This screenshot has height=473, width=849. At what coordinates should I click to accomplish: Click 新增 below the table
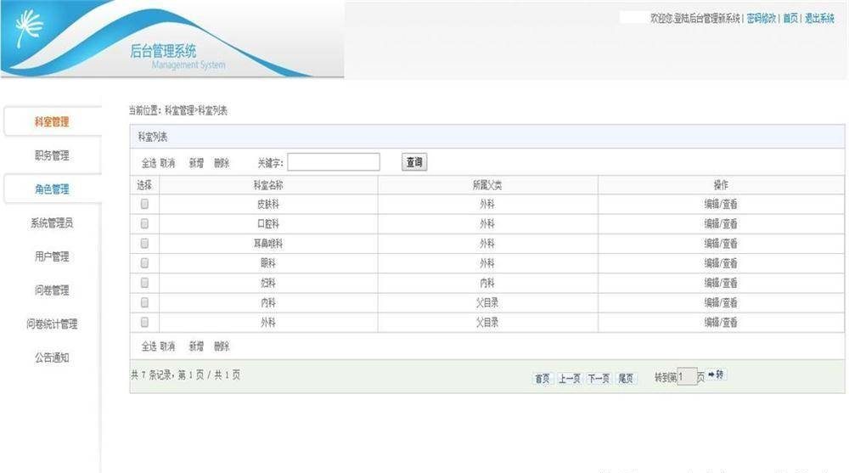[196, 346]
